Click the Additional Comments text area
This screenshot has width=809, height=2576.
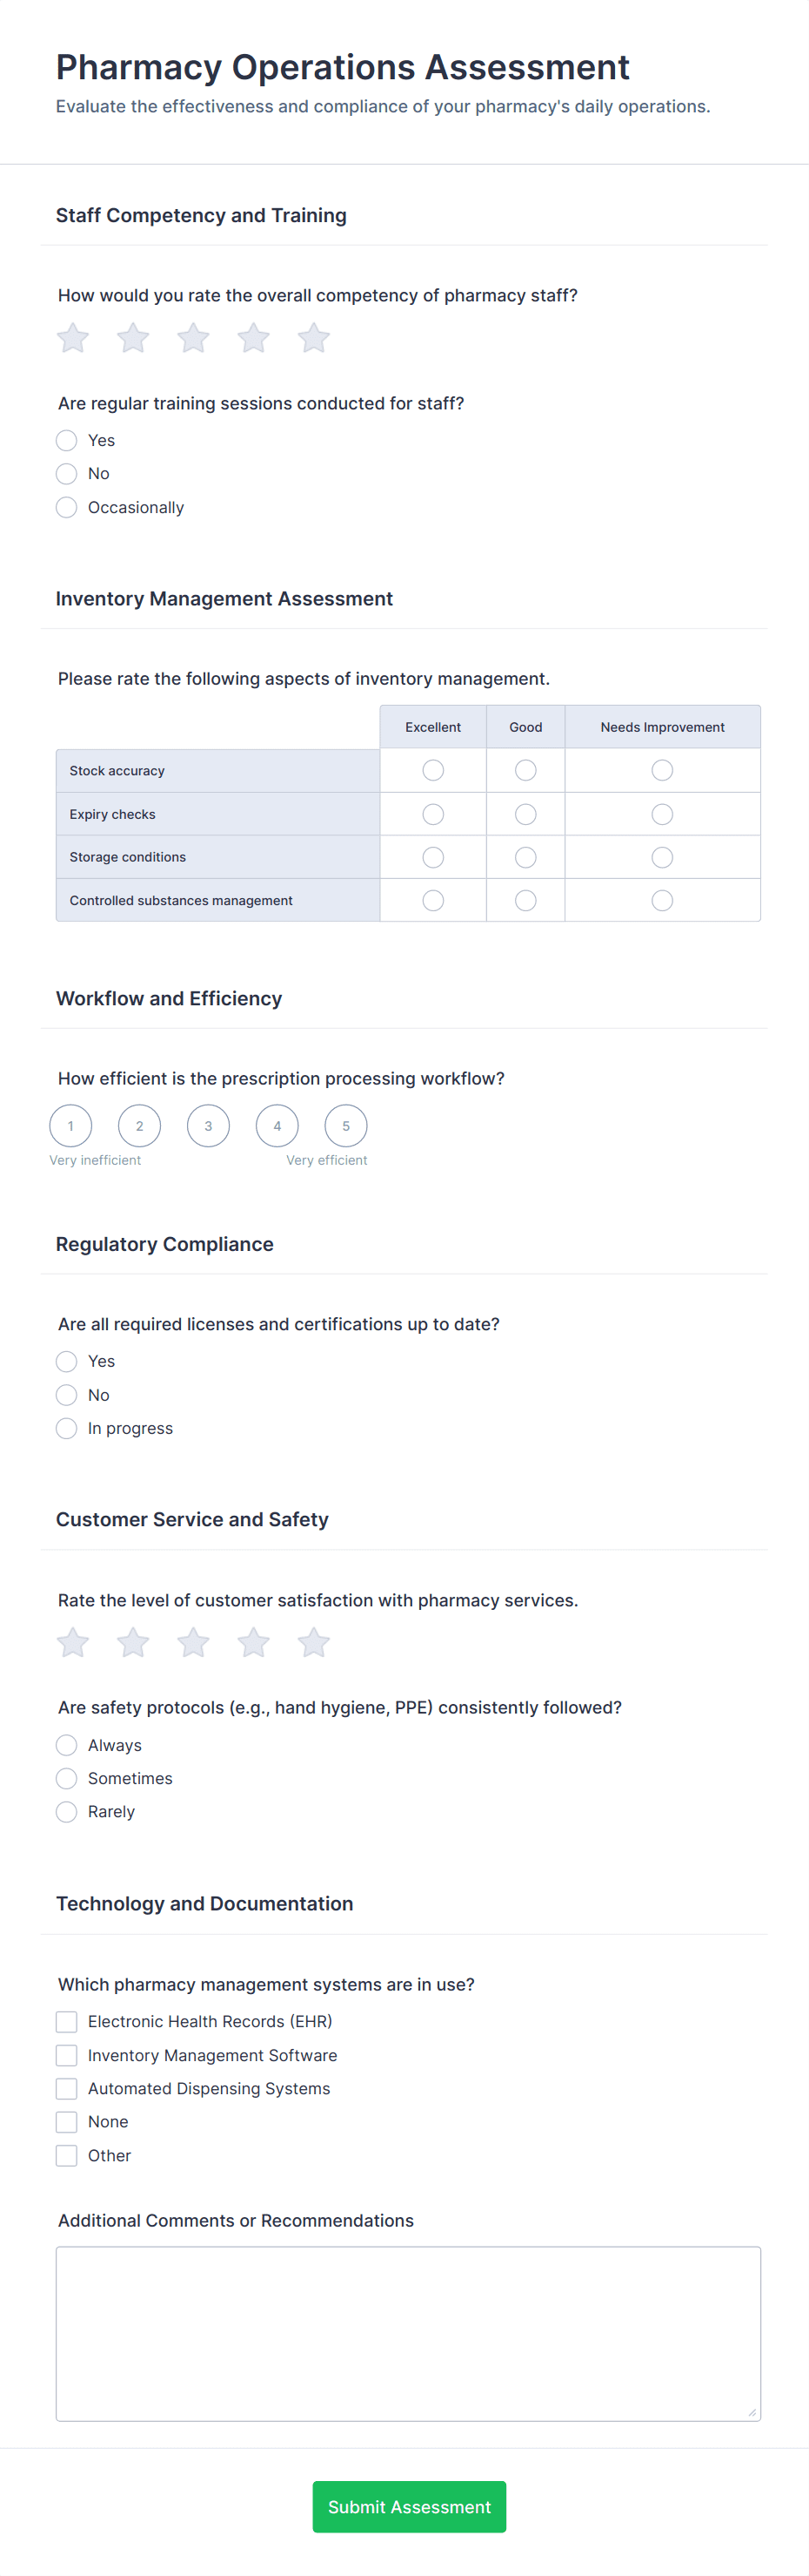coord(407,2333)
